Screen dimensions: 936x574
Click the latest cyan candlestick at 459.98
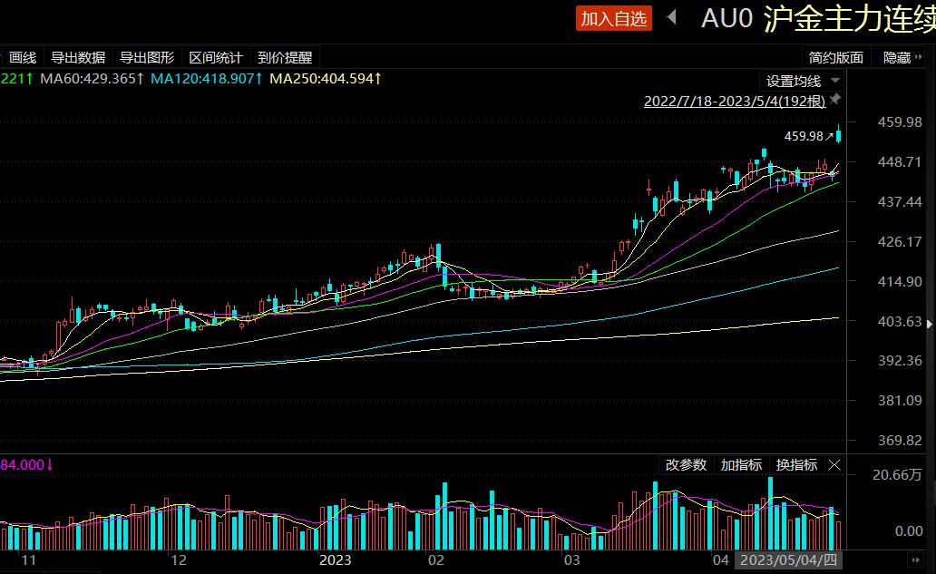coord(839,135)
